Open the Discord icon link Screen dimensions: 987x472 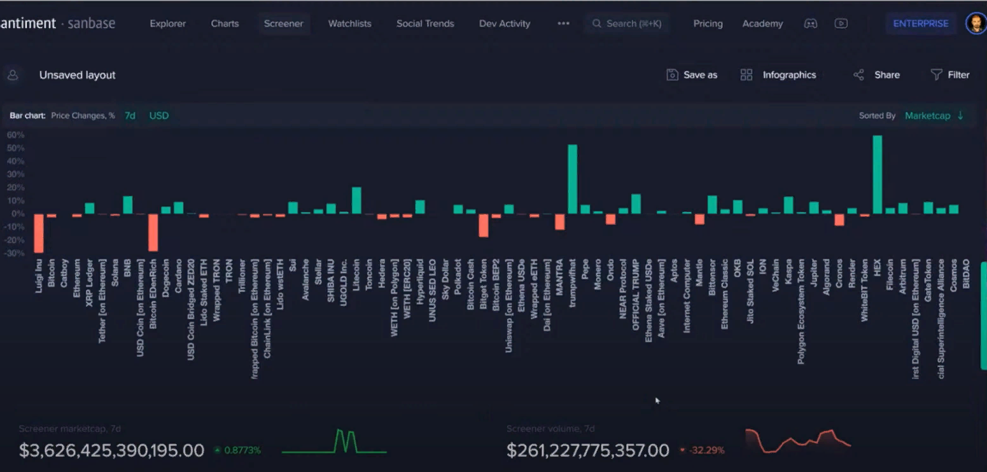pyautogui.click(x=810, y=24)
